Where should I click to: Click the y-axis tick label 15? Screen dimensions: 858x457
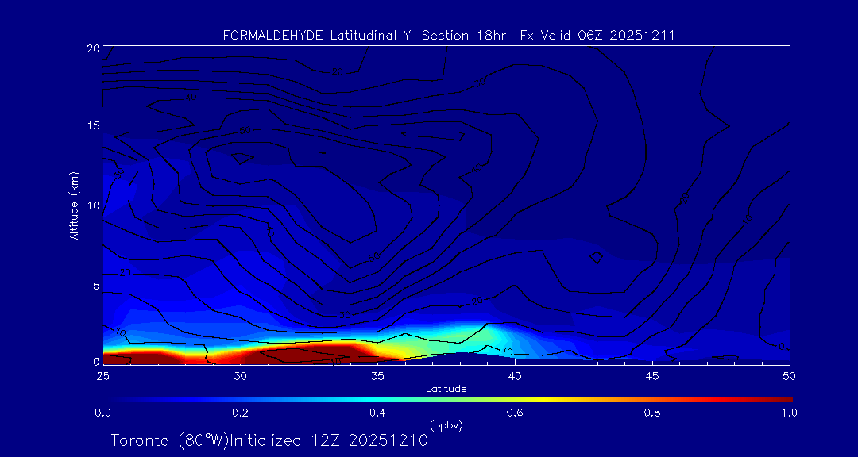pos(92,126)
